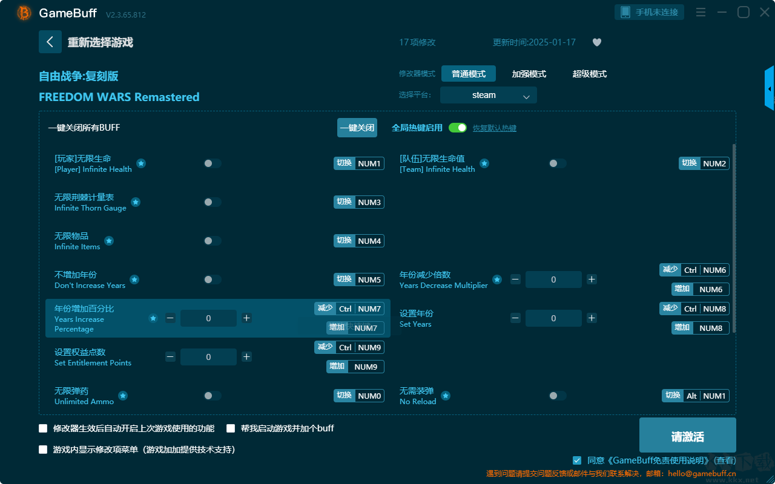Click restore default hotkeys link
This screenshot has height=484, width=775.
(x=495, y=128)
